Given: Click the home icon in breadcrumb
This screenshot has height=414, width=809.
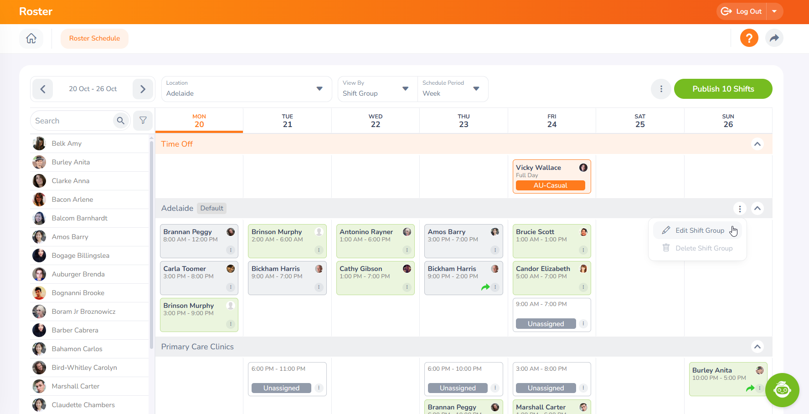Looking at the screenshot, I should click(31, 38).
